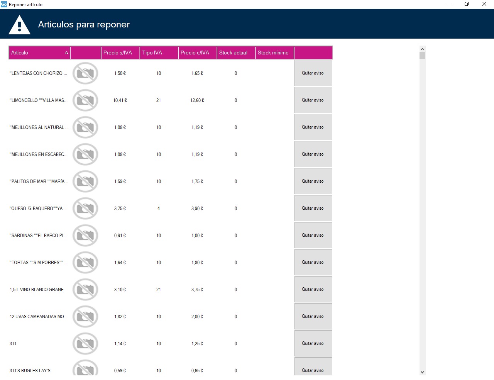Click Quitar aviso on the 3 D row
Screen dimensions: 494x380
click(313, 343)
